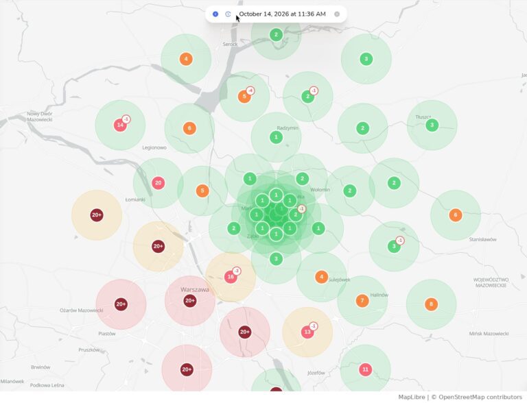527x403 pixels.
Task: Click the -1 badge on marker 13
Action: [313, 326]
